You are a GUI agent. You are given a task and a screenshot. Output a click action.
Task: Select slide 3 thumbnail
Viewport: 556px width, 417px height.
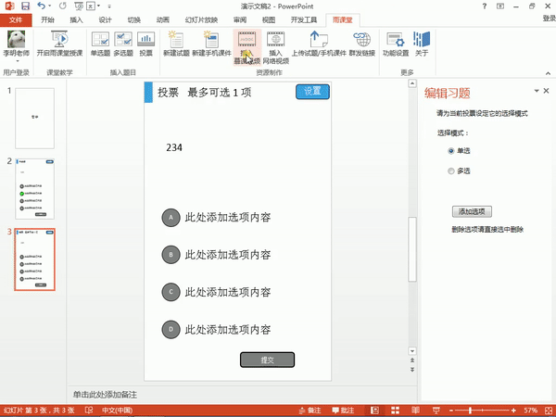click(35, 259)
